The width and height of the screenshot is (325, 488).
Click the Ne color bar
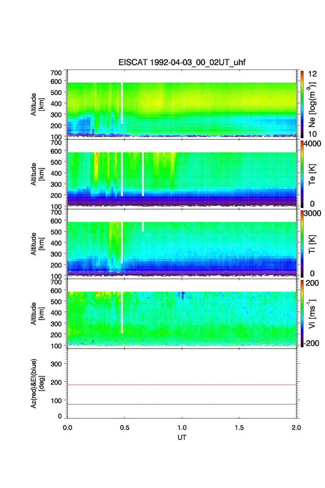point(302,104)
